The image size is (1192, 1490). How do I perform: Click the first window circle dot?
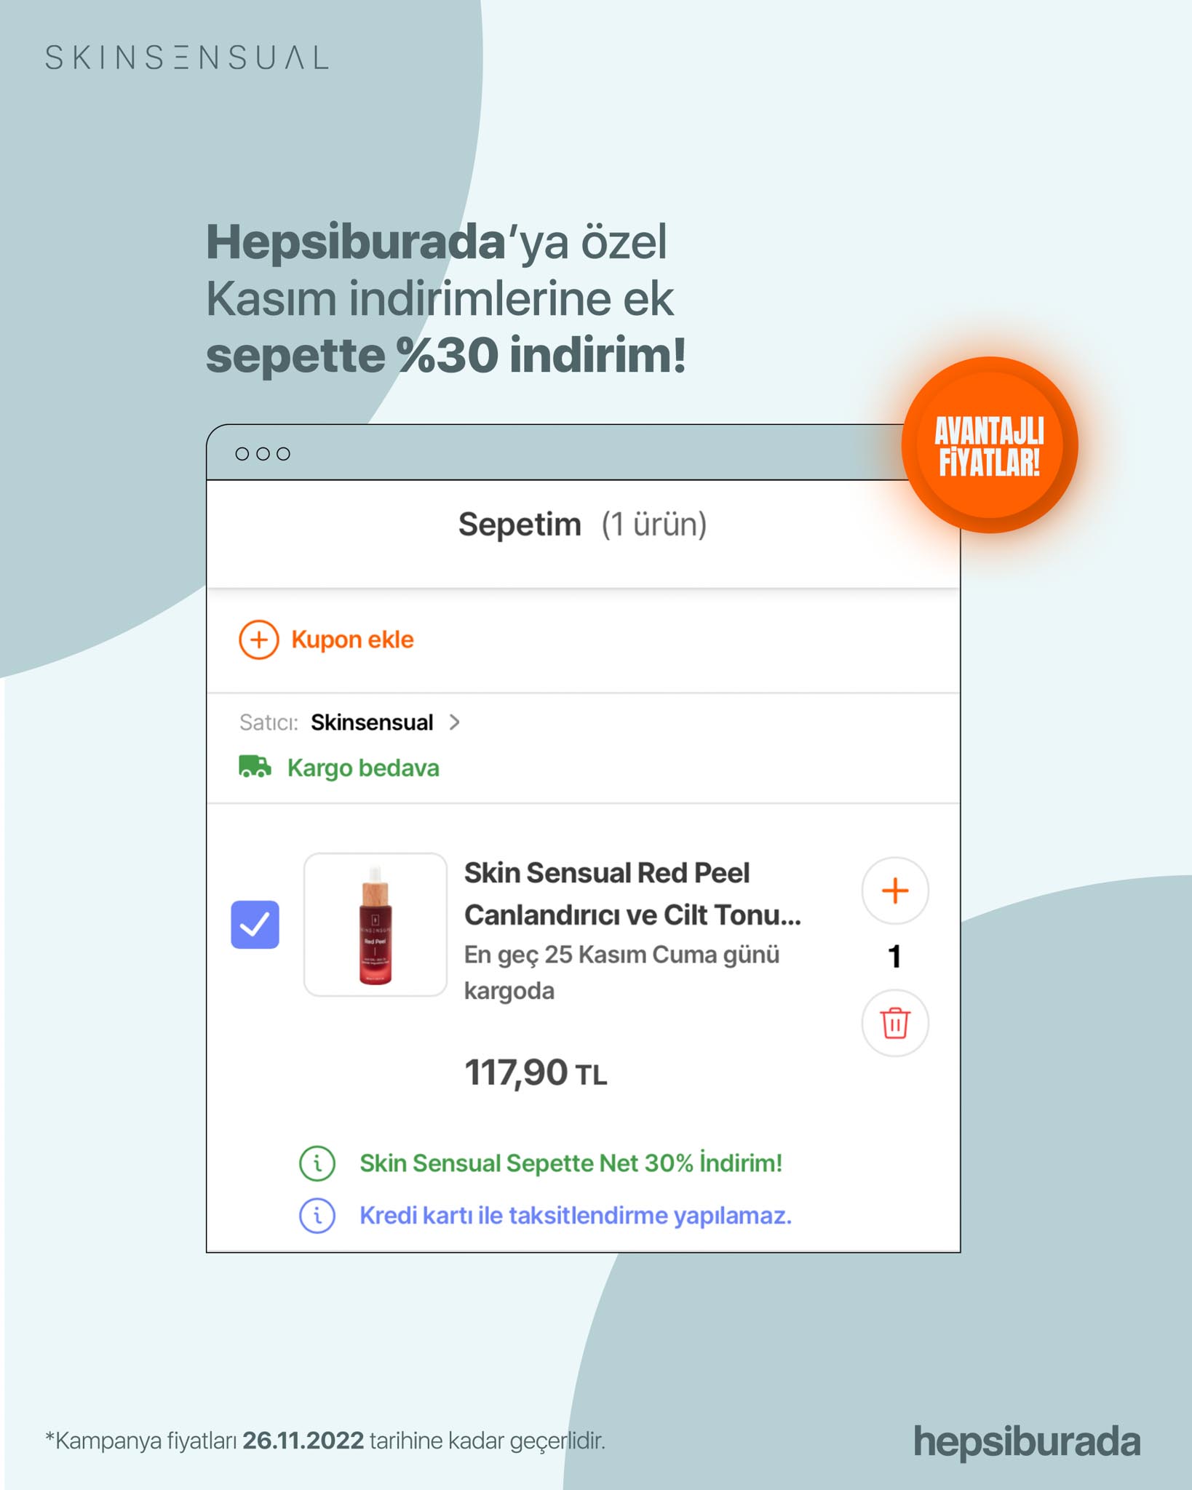click(242, 454)
